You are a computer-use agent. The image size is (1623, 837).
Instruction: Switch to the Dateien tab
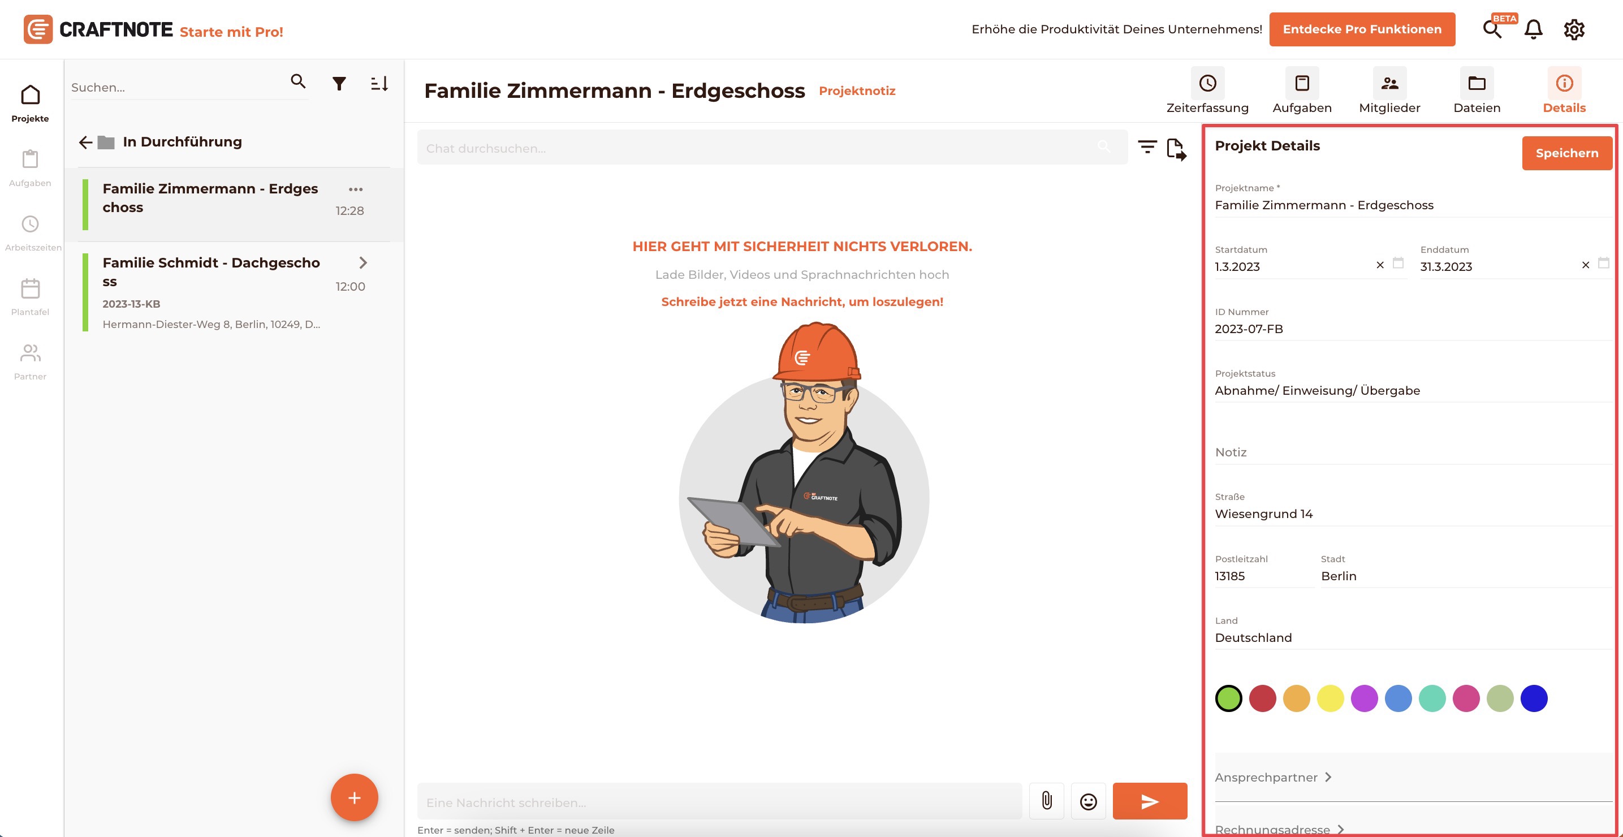click(1477, 92)
